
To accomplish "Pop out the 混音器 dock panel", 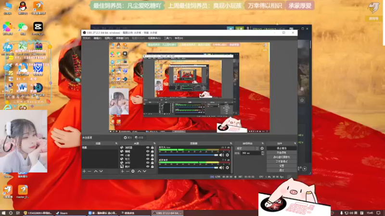I will click(x=231, y=143).
